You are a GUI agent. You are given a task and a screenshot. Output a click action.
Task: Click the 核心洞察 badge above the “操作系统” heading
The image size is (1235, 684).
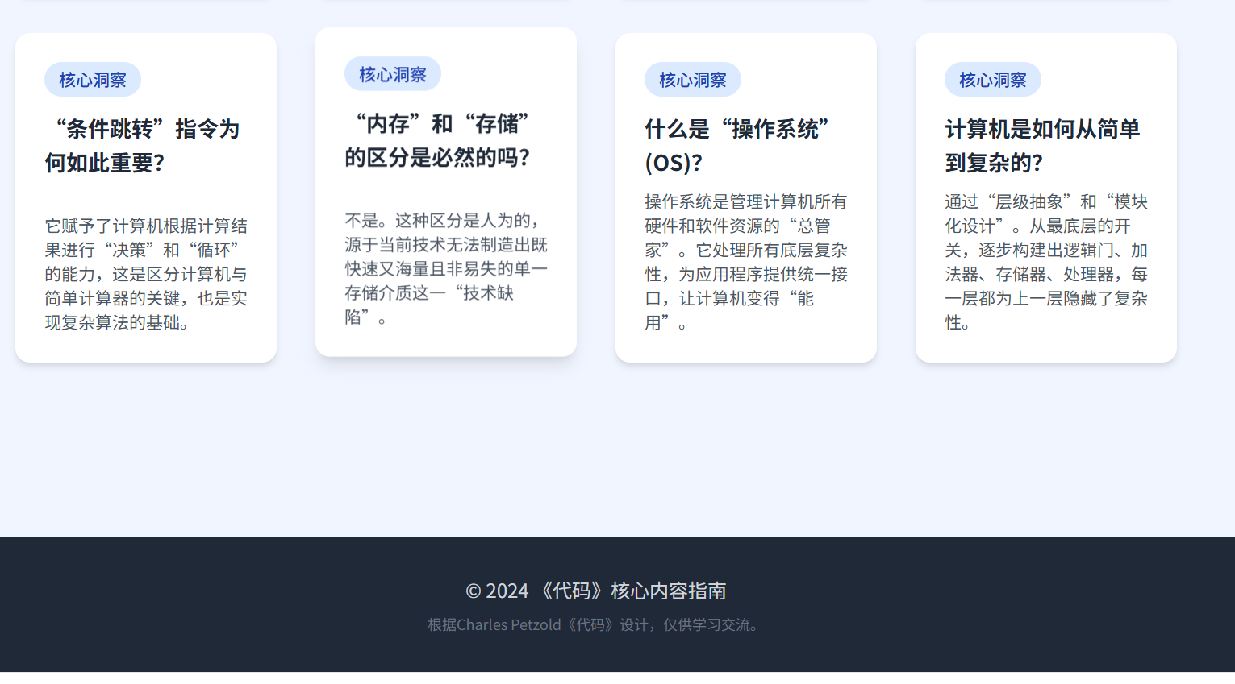tap(692, 80)
